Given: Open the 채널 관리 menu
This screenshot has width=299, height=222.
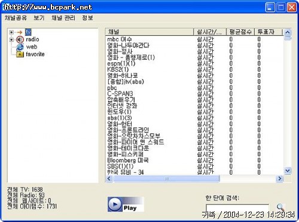Looking at the screenshot, I should pos(63,18).
